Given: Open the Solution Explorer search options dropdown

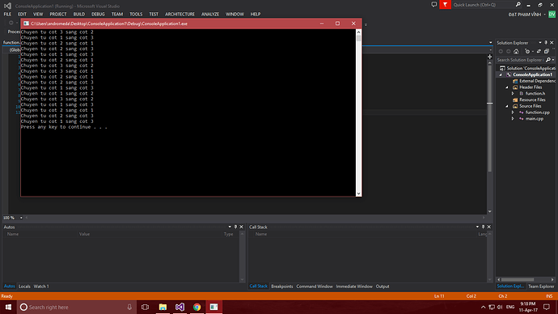Looking at the screenshot, I should point(553,60).
